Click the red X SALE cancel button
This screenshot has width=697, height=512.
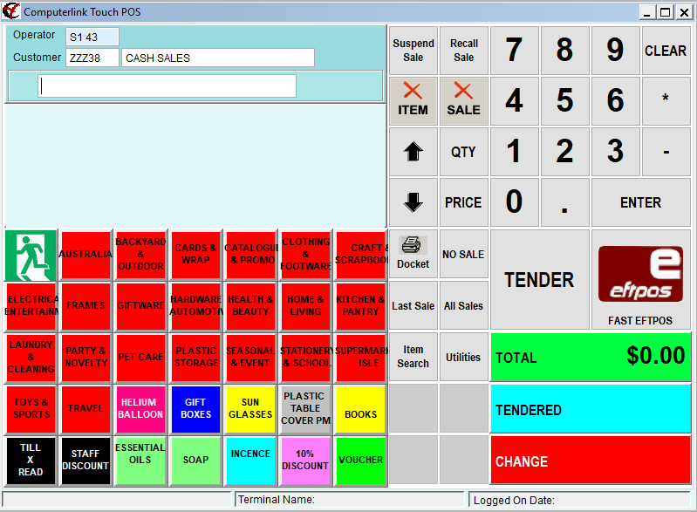tap(463, 100)
